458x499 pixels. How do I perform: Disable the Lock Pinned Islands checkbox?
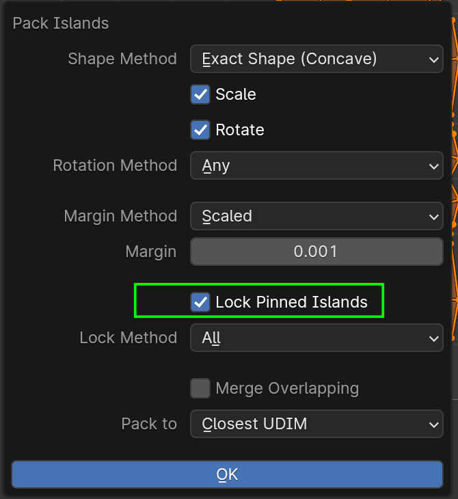pyautogui.click(x=200, y=302)
